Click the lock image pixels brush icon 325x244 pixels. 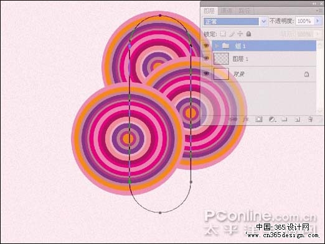(232, 34)
